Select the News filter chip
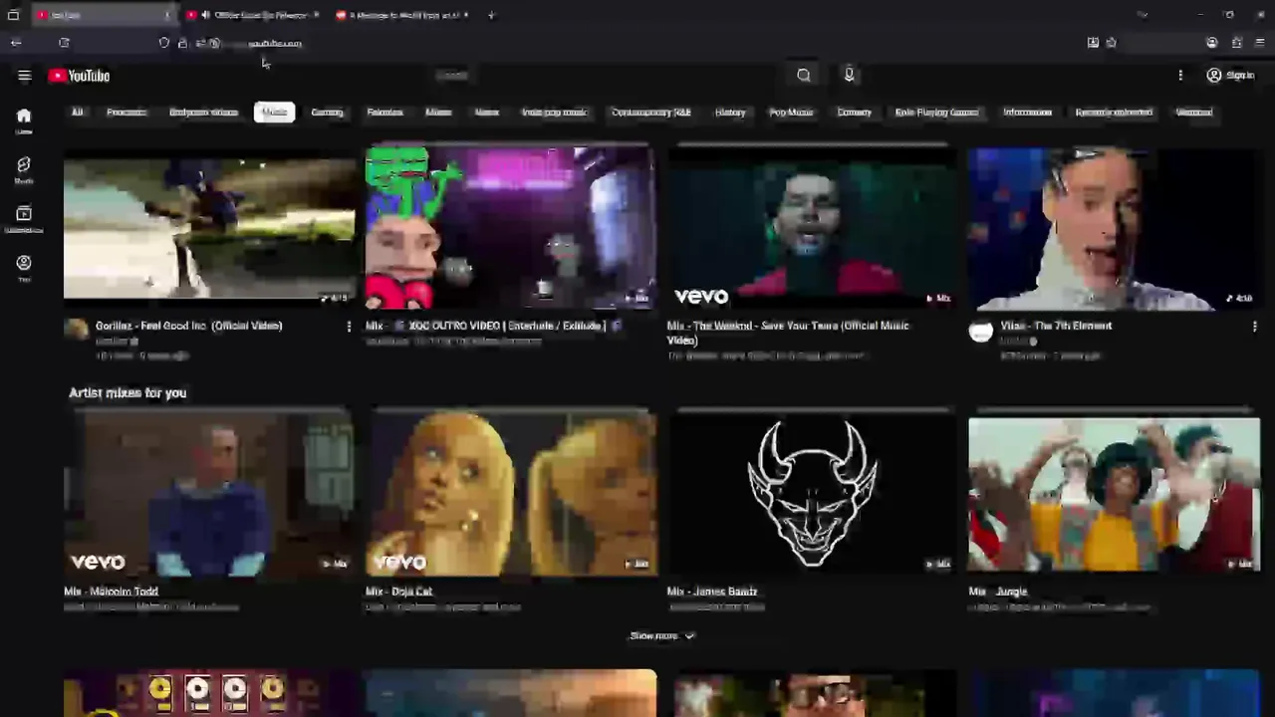 click(486, 113)
